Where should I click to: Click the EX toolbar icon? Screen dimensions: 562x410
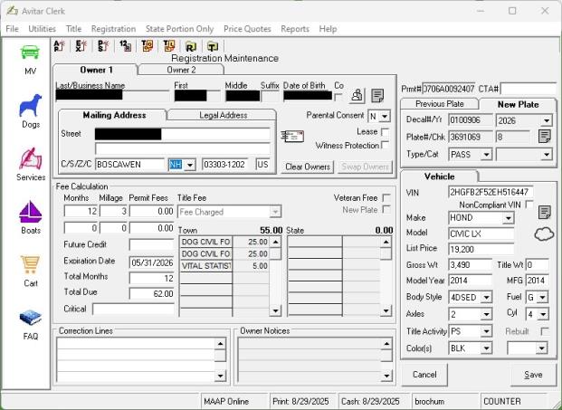click(81, 46)
